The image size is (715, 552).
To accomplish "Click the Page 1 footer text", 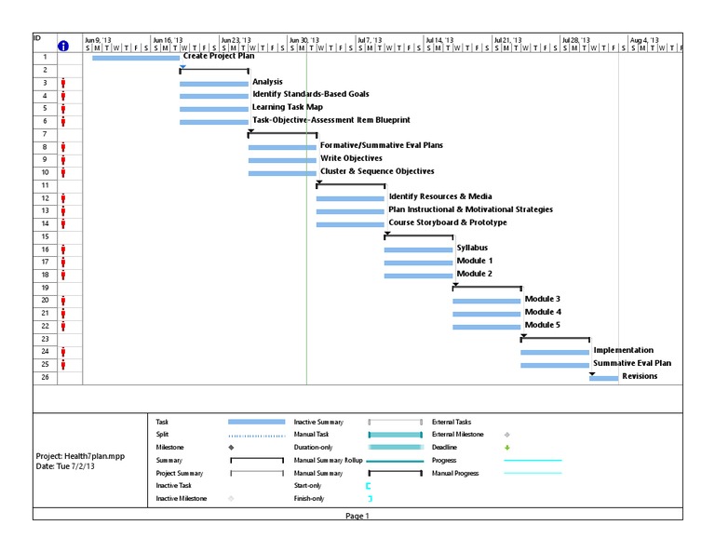I will click(357, 516).
